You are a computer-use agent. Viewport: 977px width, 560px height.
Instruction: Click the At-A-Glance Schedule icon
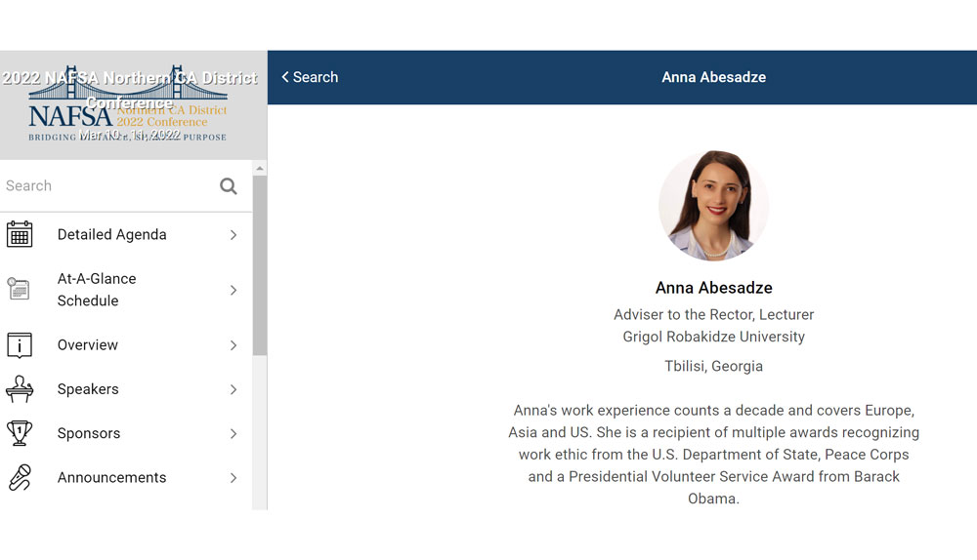point(20,290)
